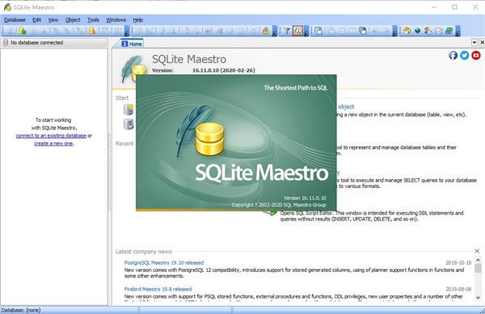
Task: Click the news list scrollbar thumb
Action: (x=479, y=268)
